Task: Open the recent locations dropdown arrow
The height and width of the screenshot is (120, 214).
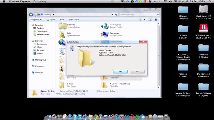Action: coord(39,15)
